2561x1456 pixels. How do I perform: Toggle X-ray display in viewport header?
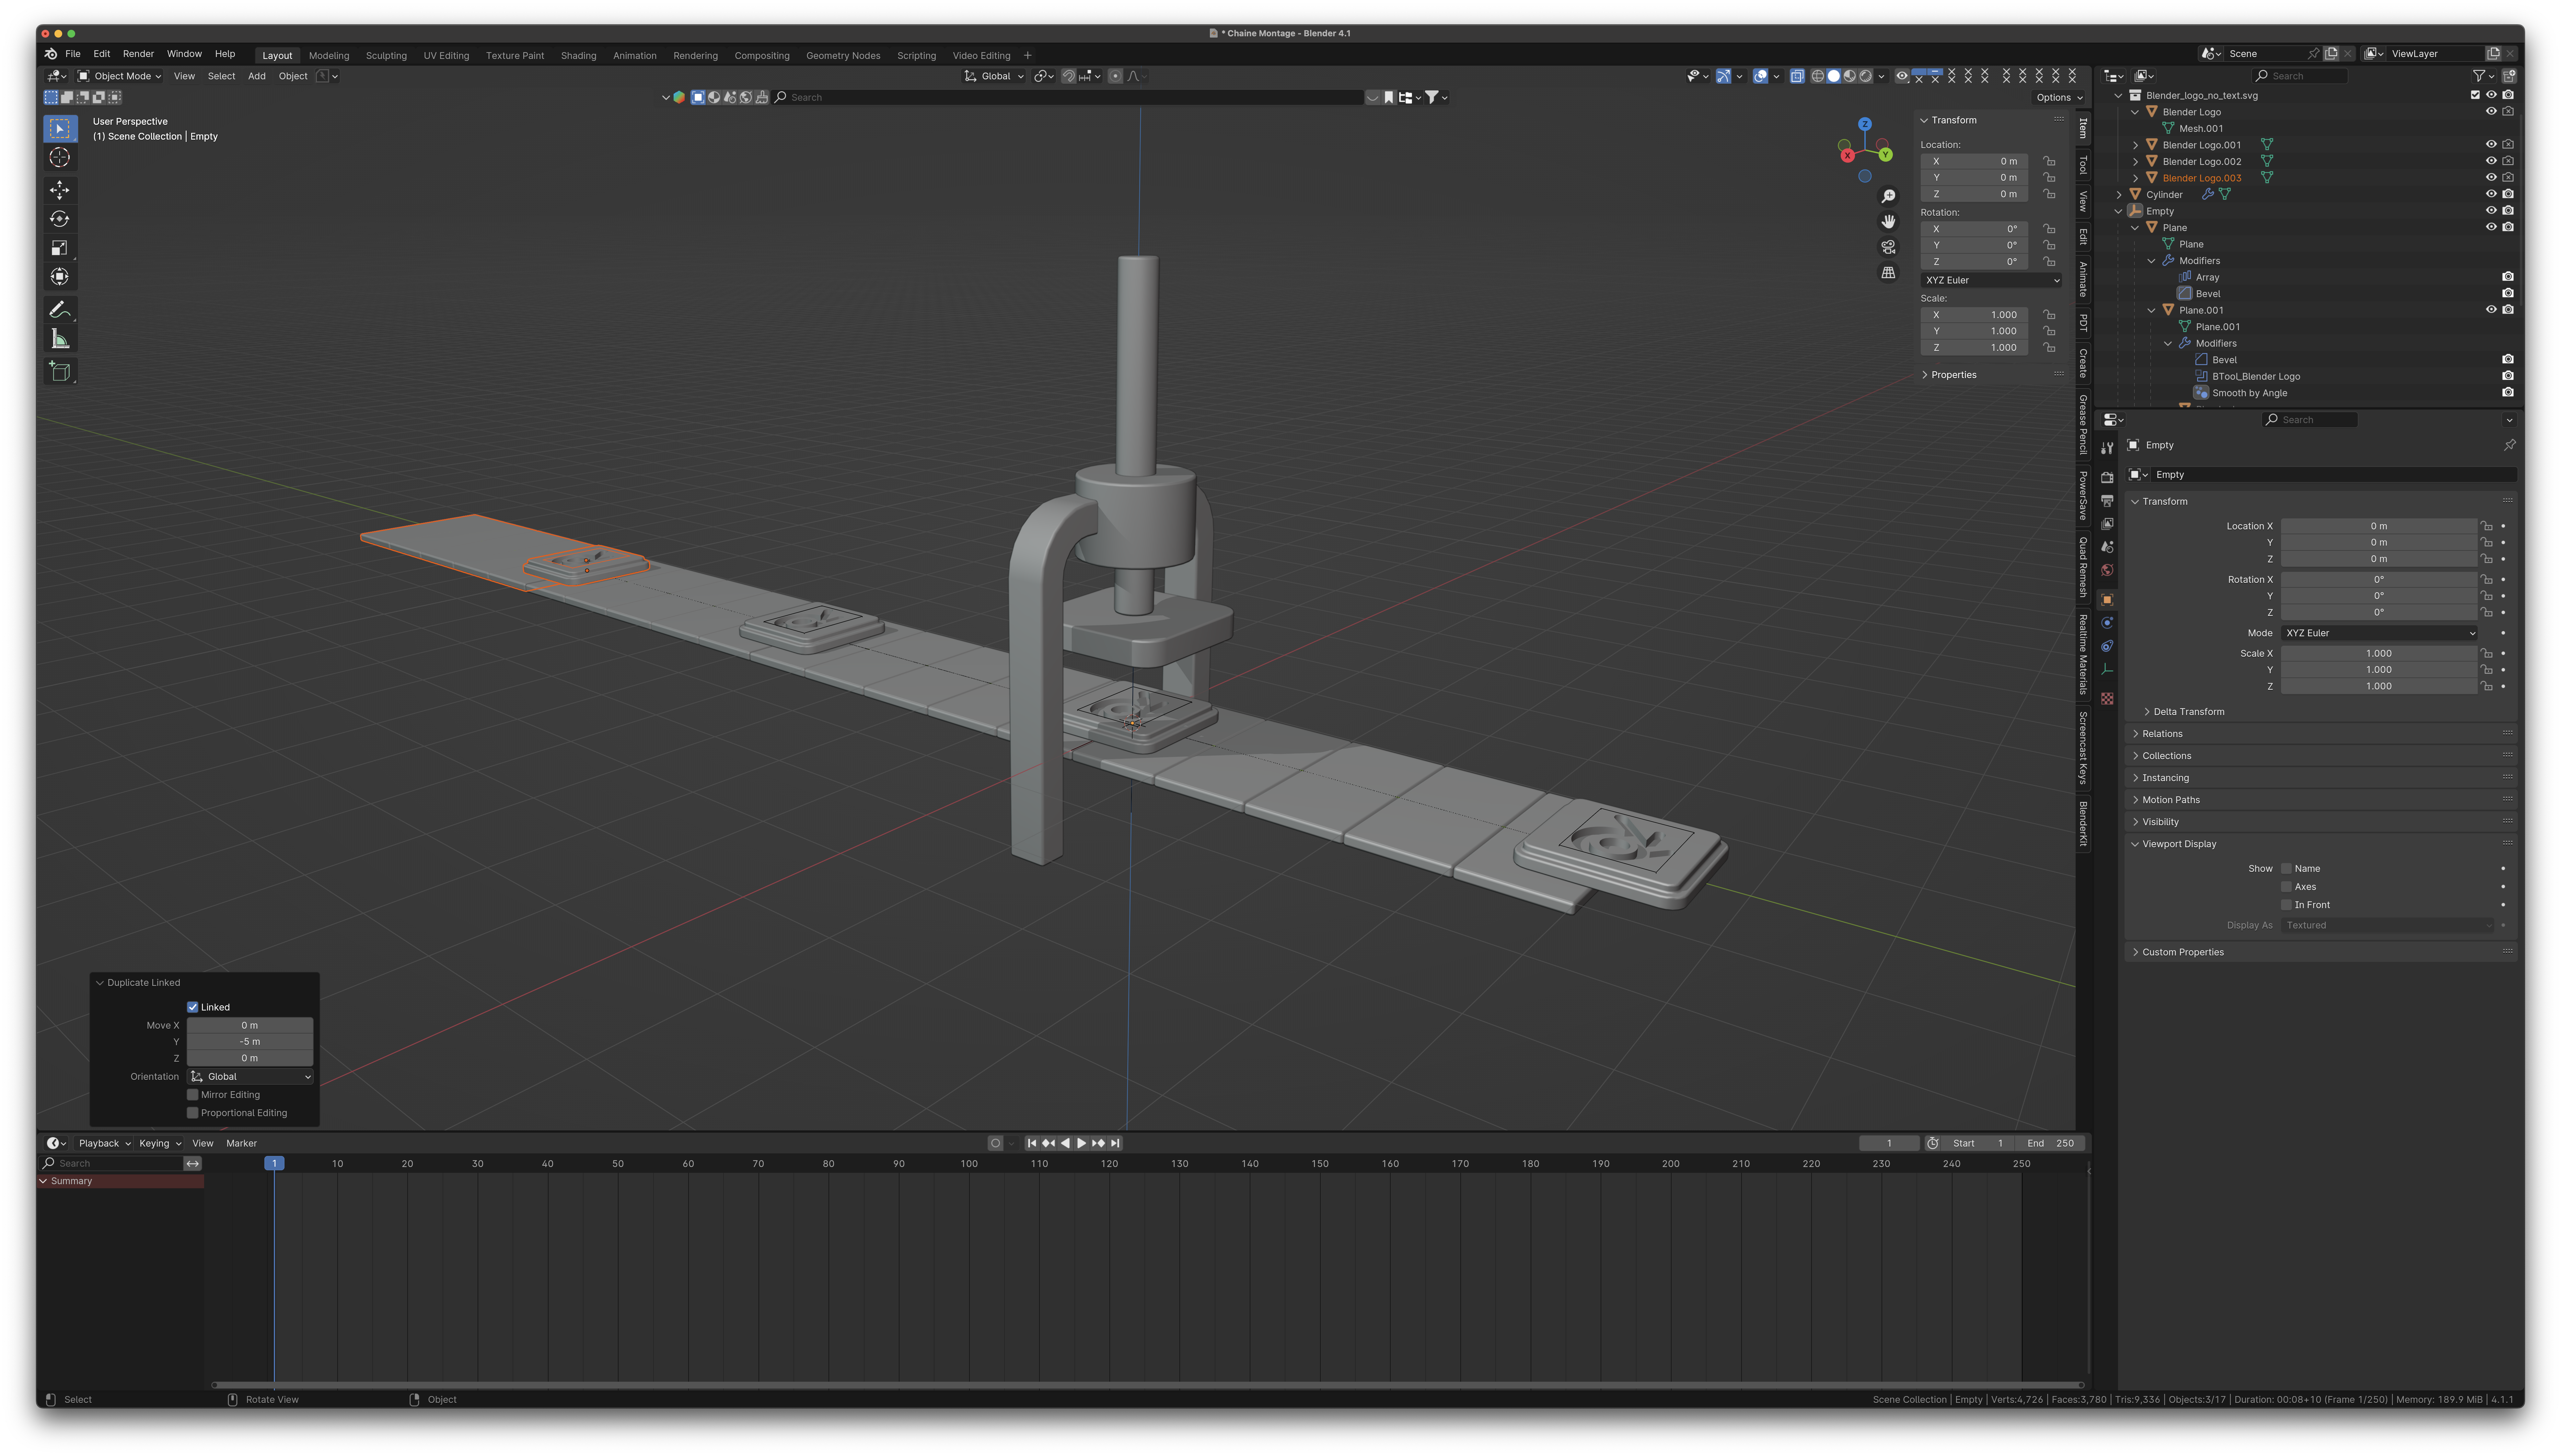click(1797, 76)
